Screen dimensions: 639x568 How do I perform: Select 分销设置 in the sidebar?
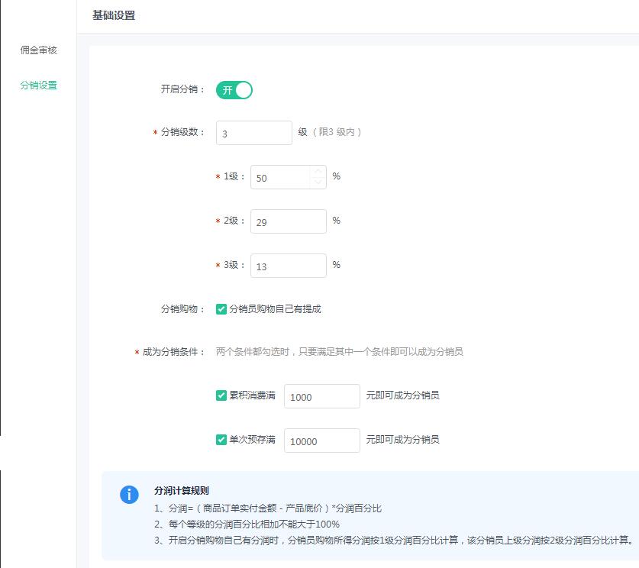click(x=38, y=86)
